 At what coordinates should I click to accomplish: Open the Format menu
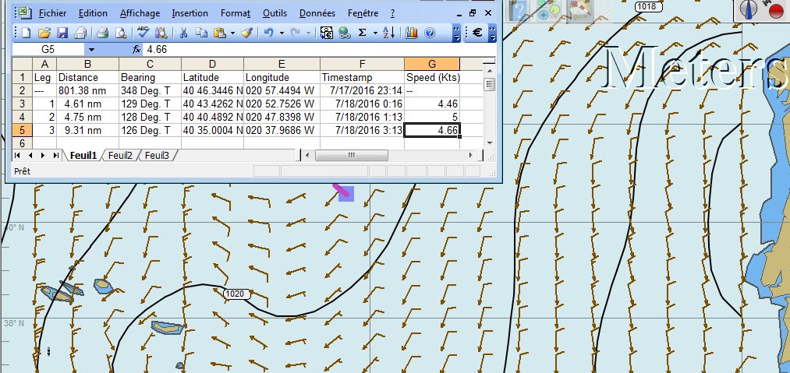pyautogui.click(x=236, y=13)
